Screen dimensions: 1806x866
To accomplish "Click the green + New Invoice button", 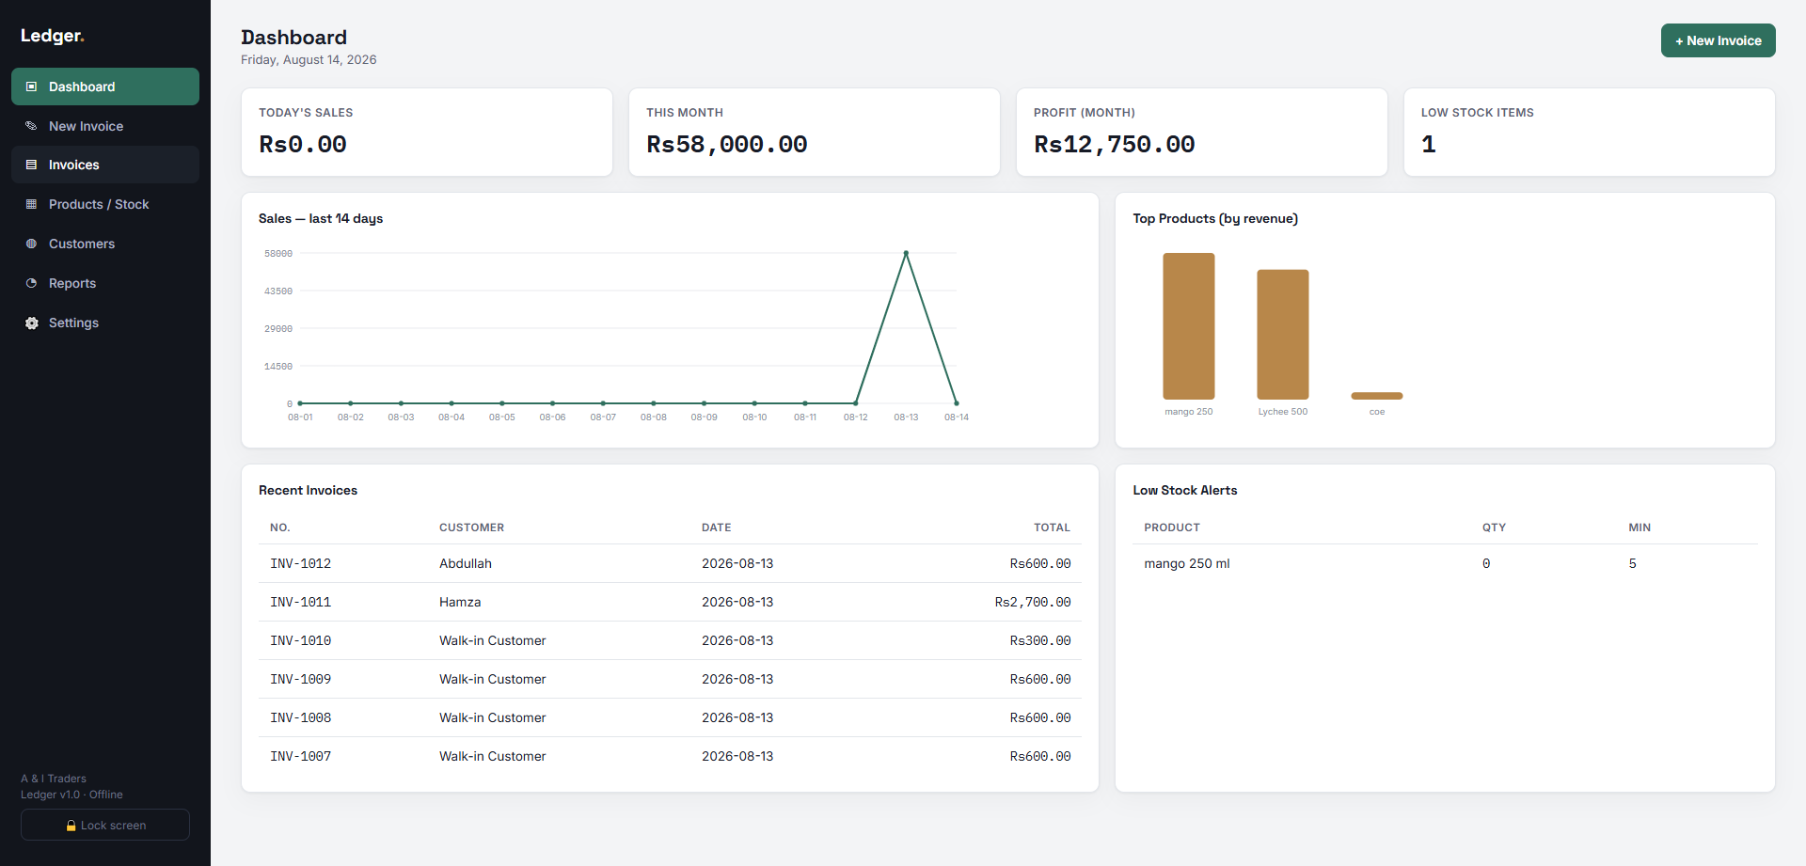I will coord(1718,40).
